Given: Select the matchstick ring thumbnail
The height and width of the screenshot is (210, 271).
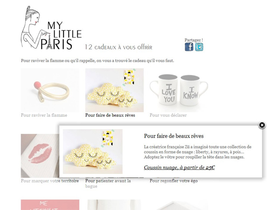Looking at the screenshot, I should coord(50,90).
